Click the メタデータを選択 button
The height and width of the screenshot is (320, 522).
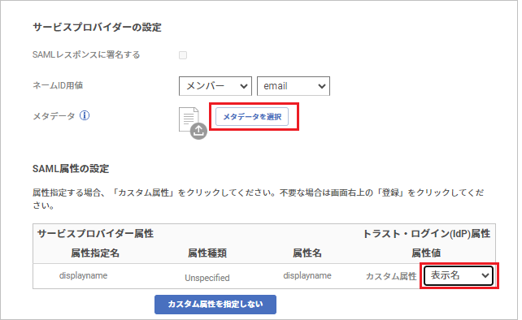point(252,116)
